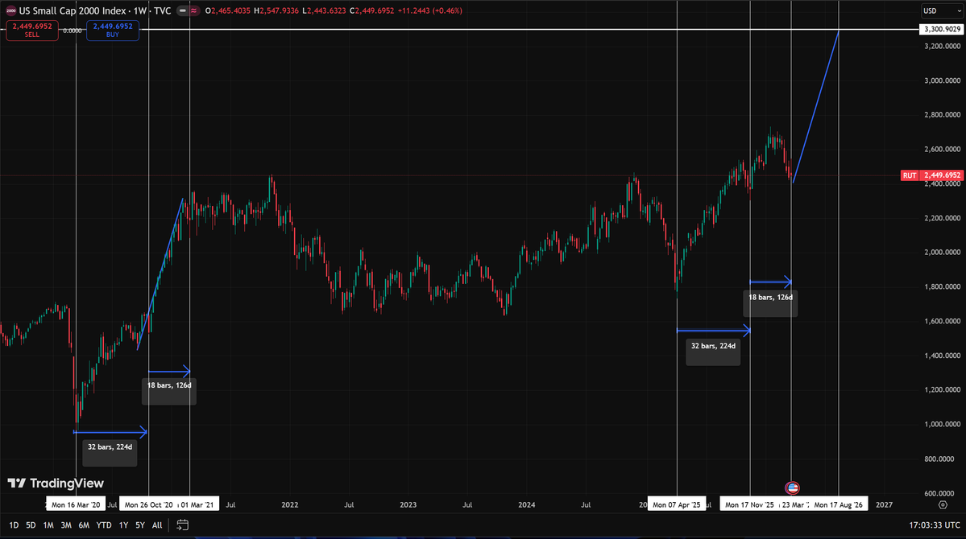966x539 pixels.
Task: Select the 1M time range
Action: (x=48, y=525)
